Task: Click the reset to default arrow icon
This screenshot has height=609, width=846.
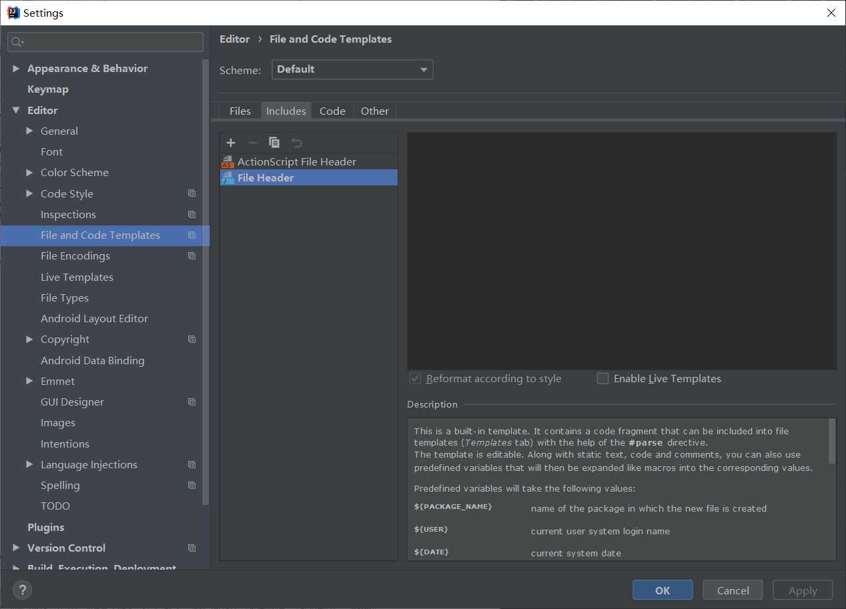Action: pos(297,143)
